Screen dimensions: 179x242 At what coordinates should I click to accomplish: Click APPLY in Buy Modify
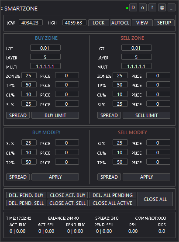click(x=55, y=177)
